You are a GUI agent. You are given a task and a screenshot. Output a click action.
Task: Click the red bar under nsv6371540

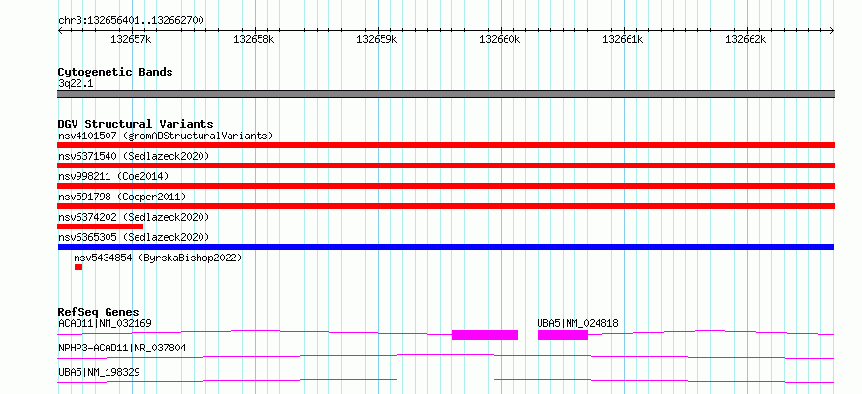(446, 166)
